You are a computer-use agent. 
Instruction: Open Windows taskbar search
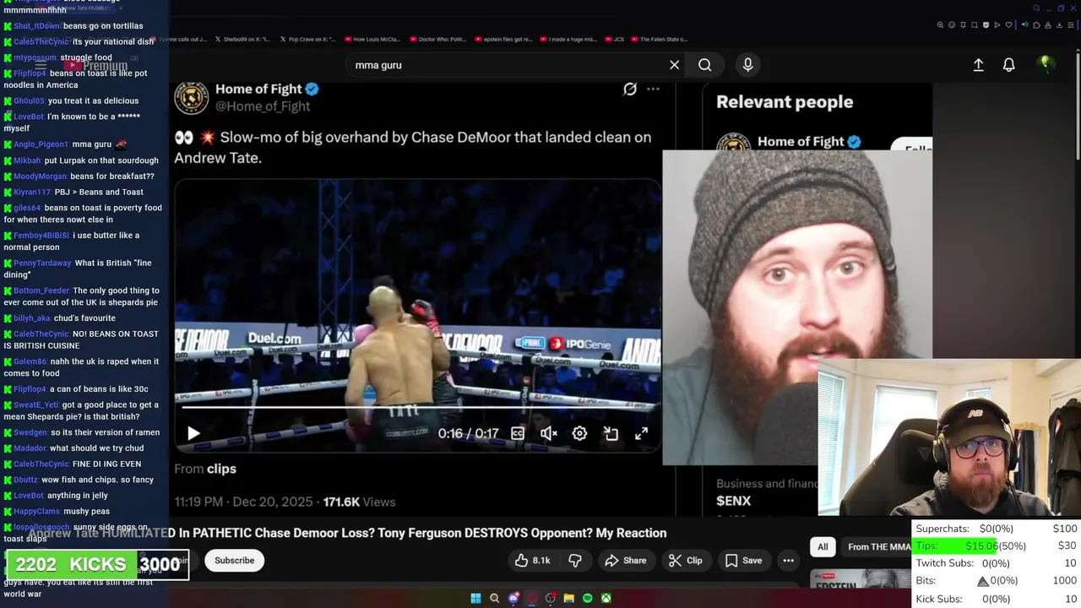coord(494,598)
